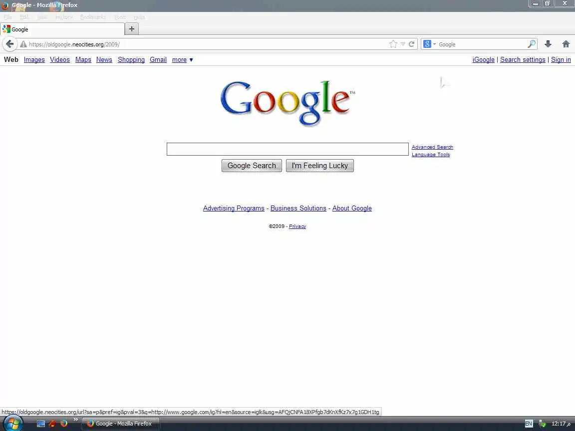This screenshot has height=431, width=575.
Task: Open the Privacy link
Action: tap(297, 226)
